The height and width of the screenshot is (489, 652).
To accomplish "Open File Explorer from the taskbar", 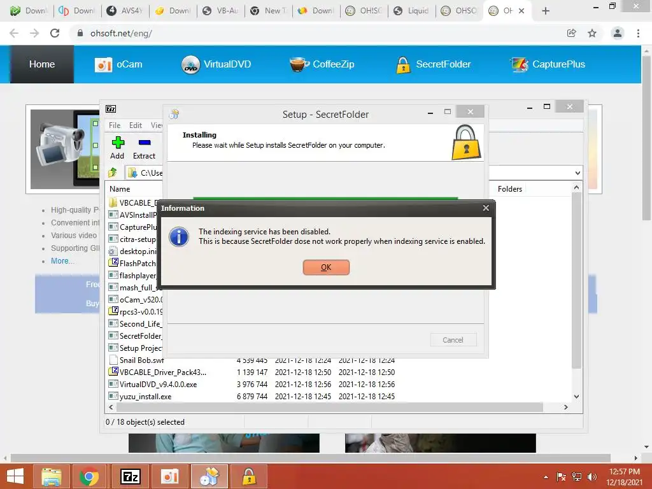I will [52, 476].
